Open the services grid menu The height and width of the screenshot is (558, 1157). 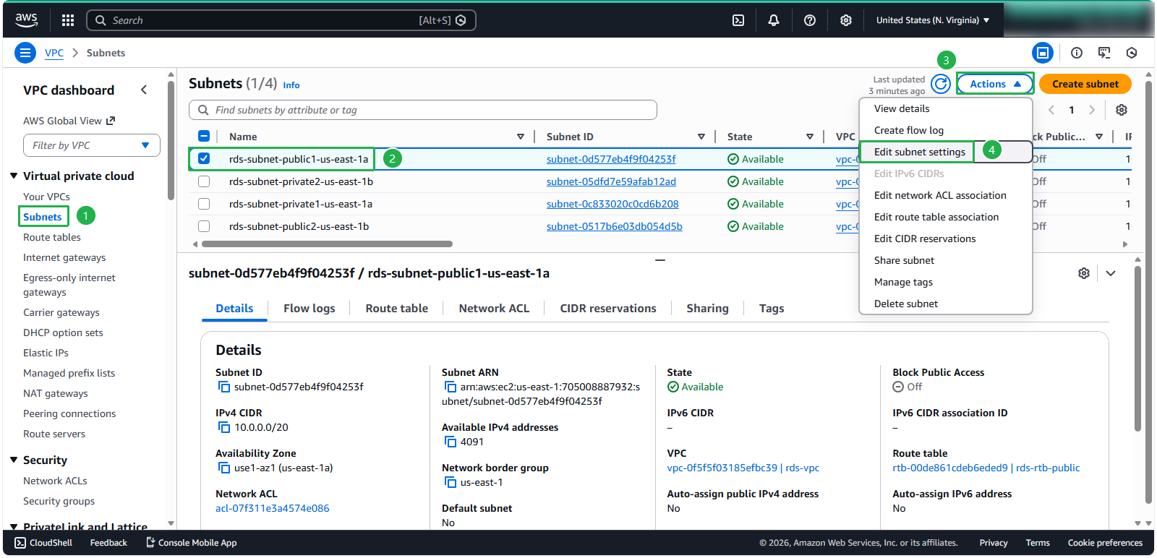click(68, 20)
